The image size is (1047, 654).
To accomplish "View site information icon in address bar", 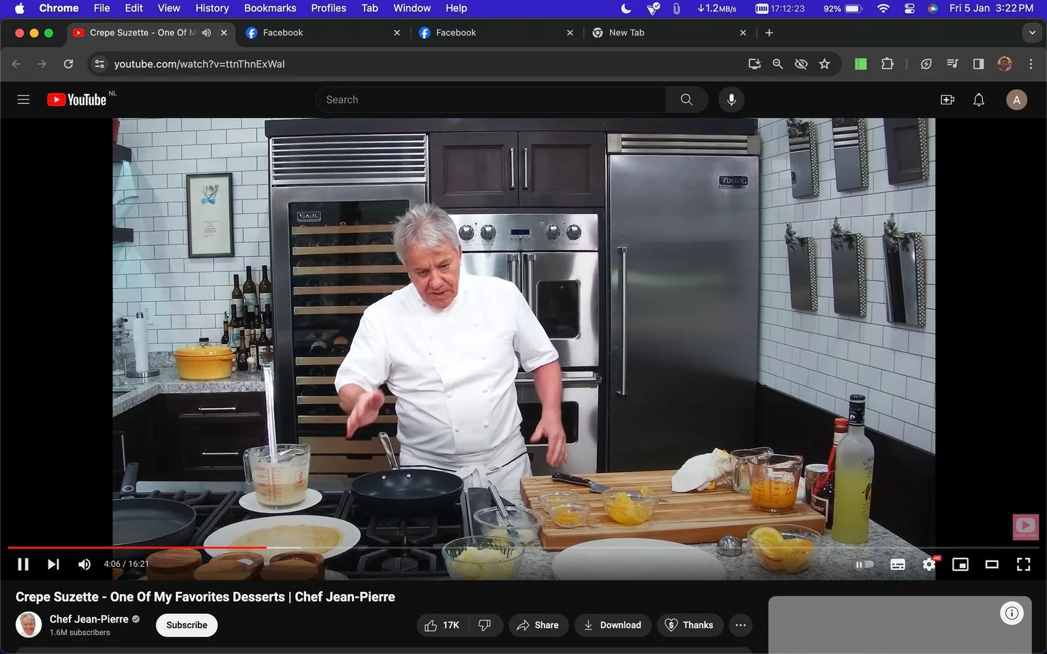I will (100, 64).
